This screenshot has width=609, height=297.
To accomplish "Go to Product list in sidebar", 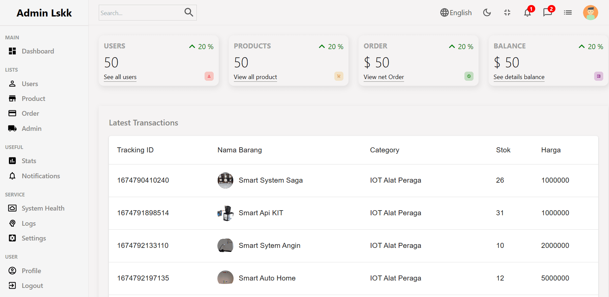I will 33,99.
